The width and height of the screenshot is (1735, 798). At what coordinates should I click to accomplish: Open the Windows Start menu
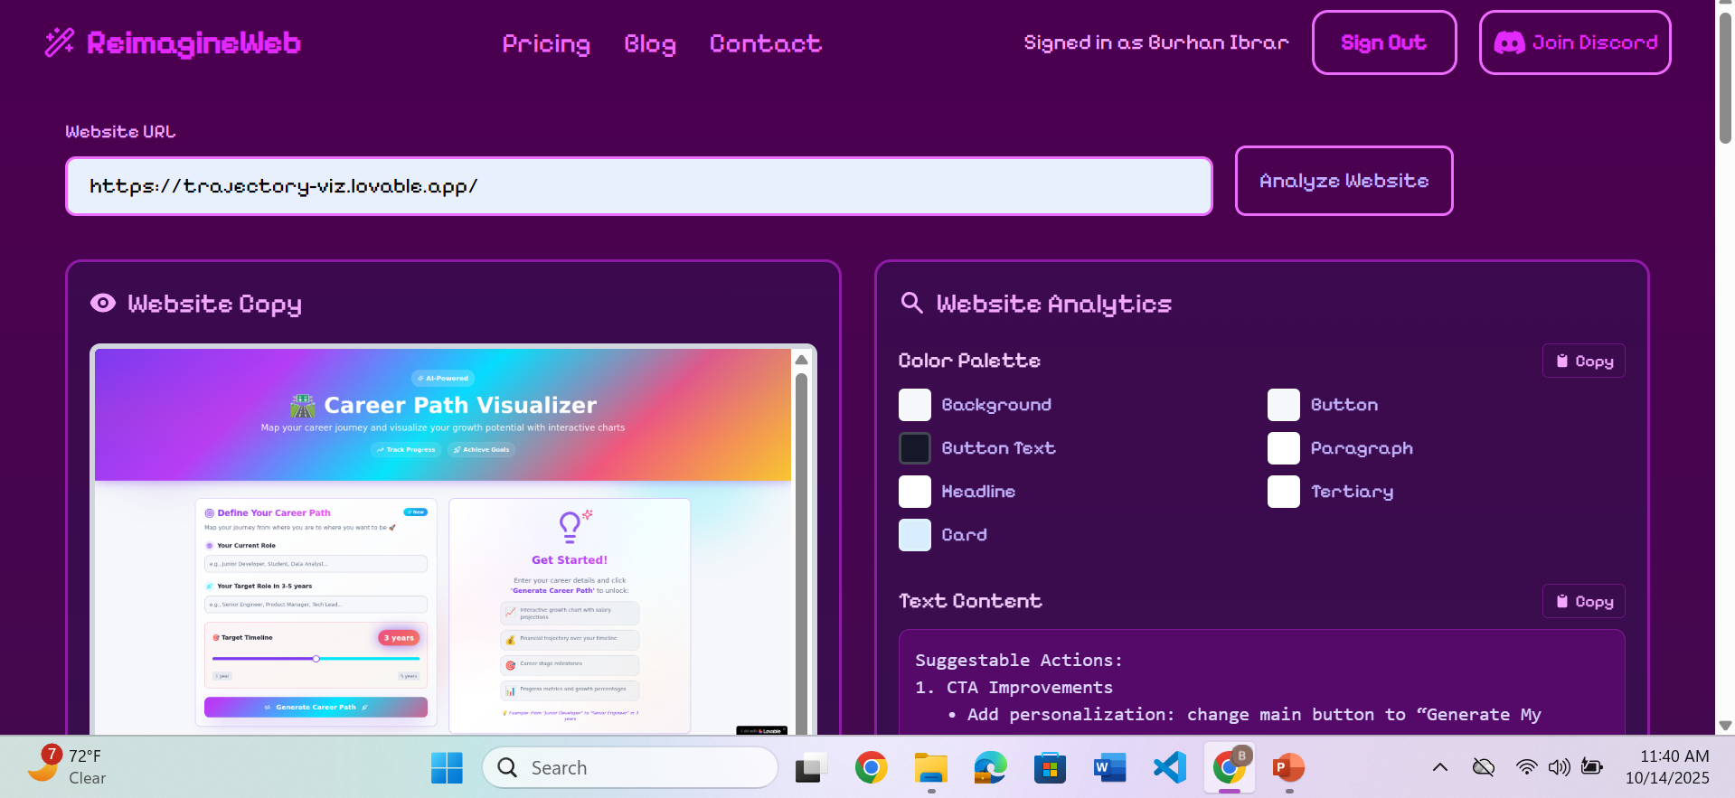447,768
